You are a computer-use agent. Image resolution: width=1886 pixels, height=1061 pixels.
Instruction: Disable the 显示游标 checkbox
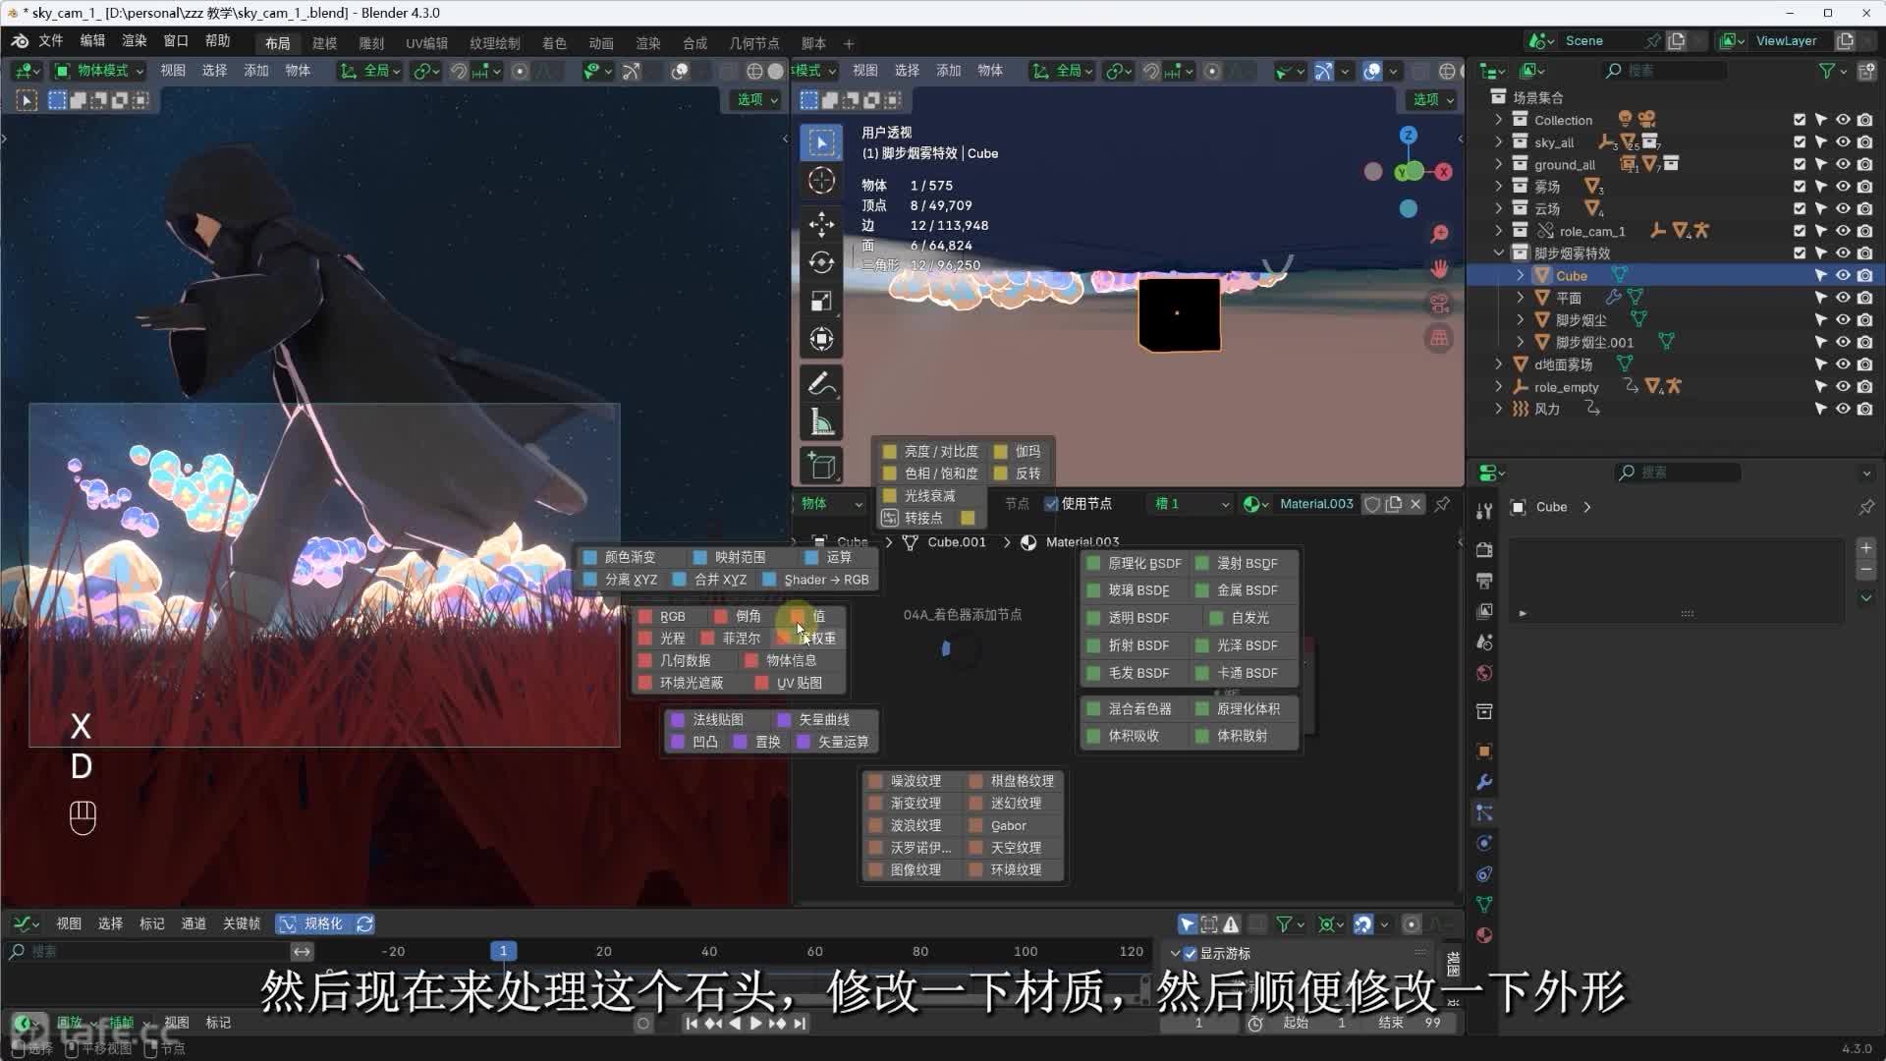click(1190, 954)
